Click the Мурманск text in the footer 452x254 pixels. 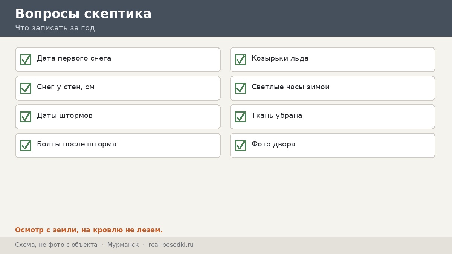pos(123,245)
